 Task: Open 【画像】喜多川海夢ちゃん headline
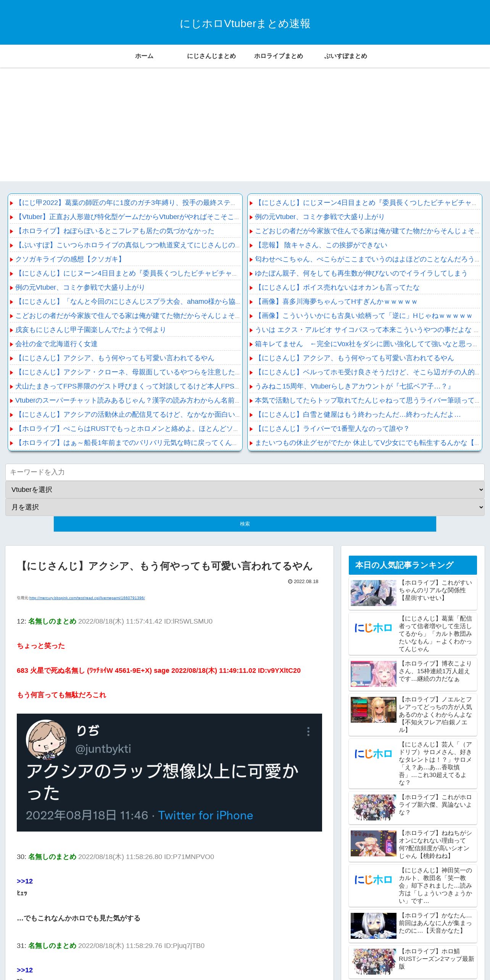336,301
